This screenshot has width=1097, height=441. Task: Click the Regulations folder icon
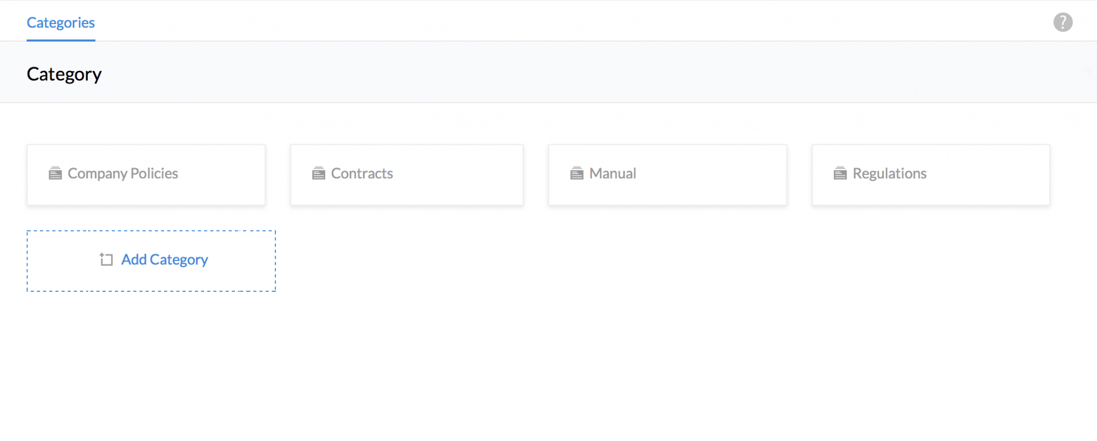[840, 174]
